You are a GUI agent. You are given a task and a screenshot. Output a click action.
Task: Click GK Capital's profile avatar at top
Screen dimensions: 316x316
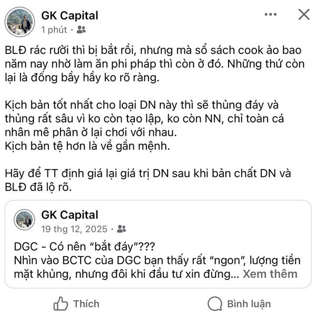point(20,22)
